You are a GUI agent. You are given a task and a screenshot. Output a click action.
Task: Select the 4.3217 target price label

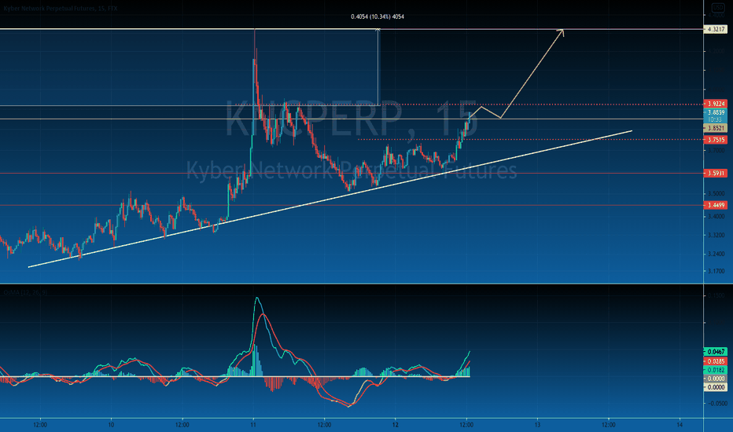coord(715,29)
